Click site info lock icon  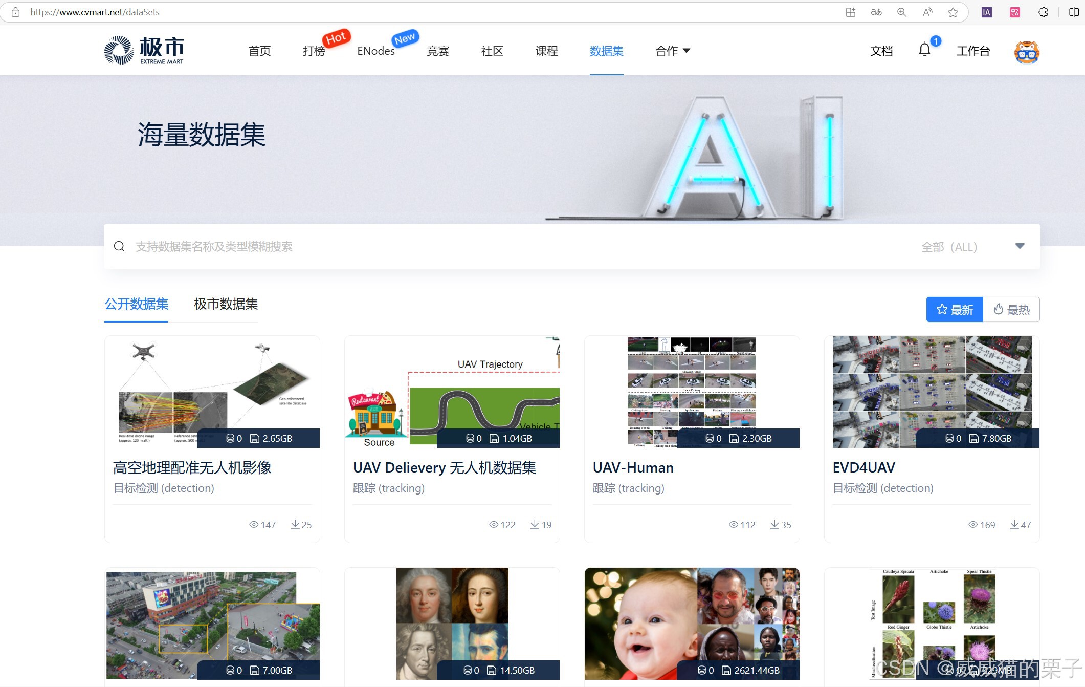(16, 12)
